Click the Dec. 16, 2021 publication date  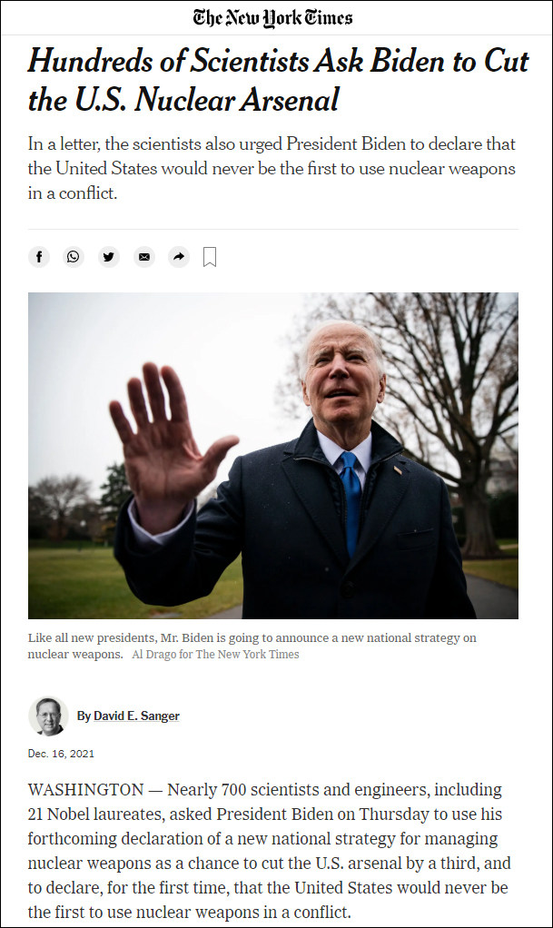[x=61, y=754]
